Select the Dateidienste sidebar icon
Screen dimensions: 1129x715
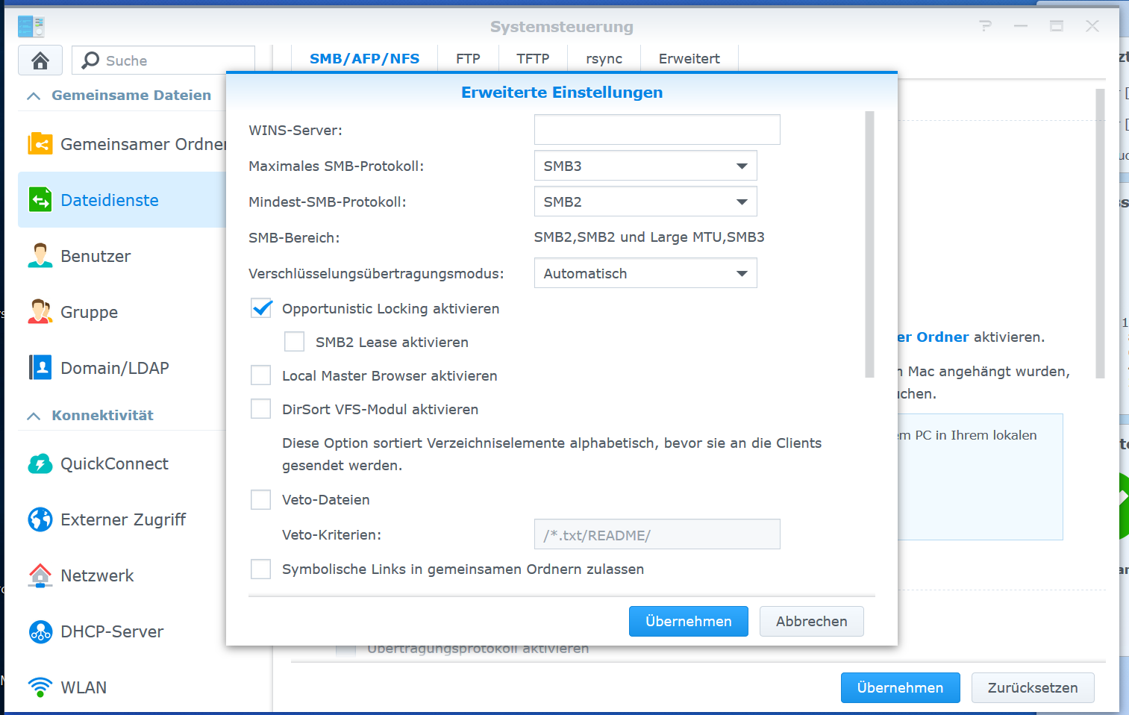(x=40, y=200)
